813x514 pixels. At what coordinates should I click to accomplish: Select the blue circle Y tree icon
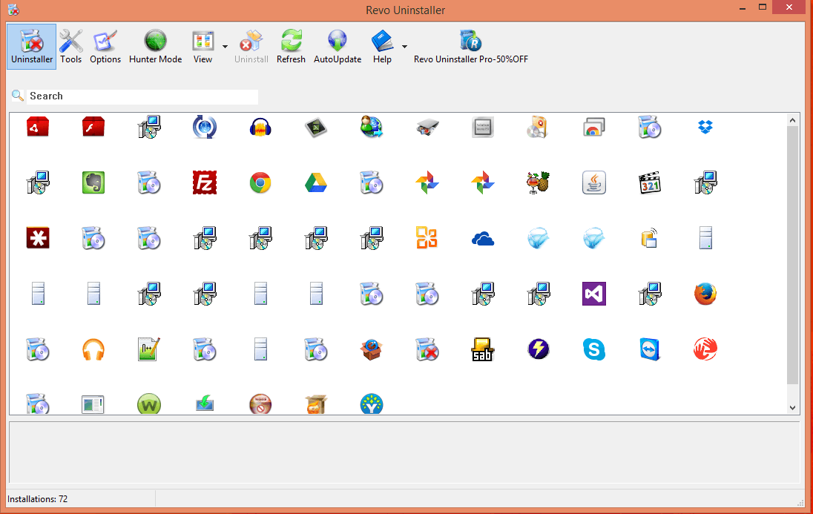pyautogui.click(x=371, y=404)
